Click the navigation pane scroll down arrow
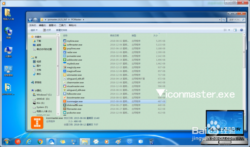Viewport: 250px width, 147px height. [58, 114]
